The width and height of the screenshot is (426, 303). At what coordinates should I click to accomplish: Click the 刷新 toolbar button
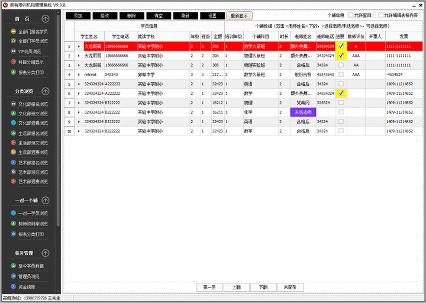coord(186,16)
